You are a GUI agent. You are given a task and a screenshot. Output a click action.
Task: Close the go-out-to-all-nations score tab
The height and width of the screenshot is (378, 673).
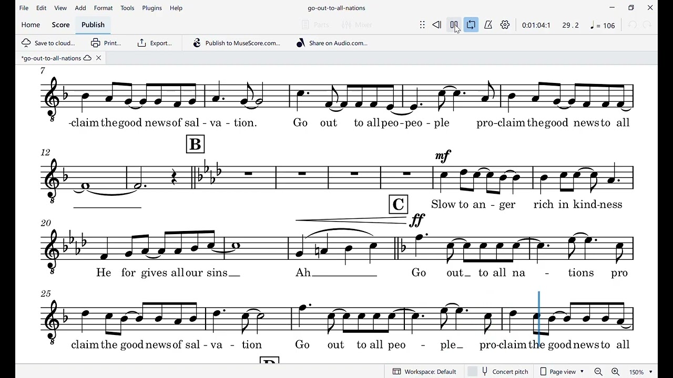[98, 58]
